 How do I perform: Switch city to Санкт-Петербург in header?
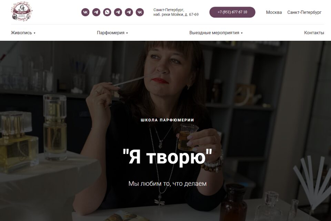304,12
